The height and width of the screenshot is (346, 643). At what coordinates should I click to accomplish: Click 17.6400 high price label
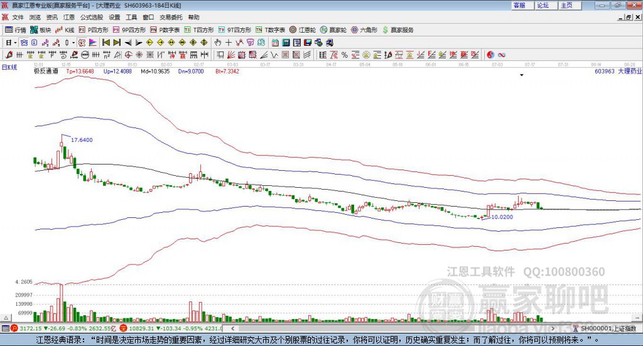click(82, 140)
